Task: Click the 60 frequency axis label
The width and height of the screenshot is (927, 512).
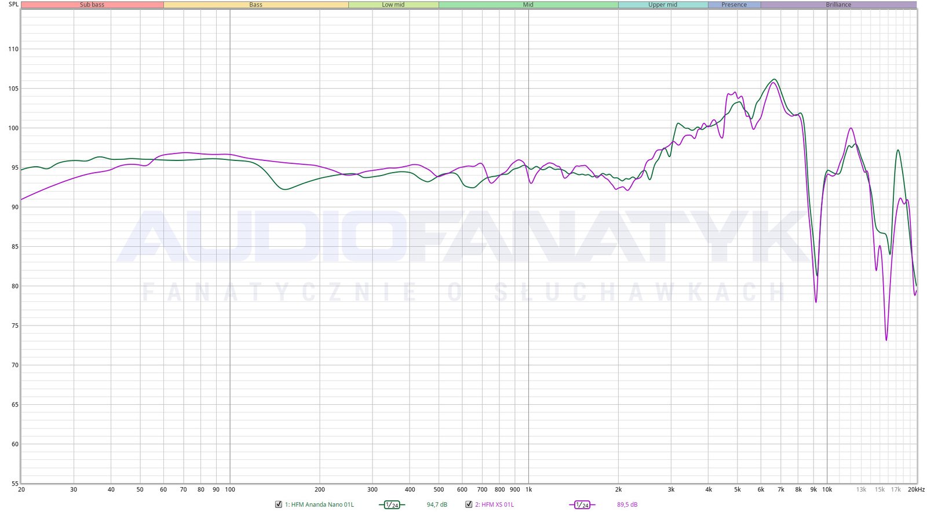Action: pyautogui.click(x=163, y=489)
